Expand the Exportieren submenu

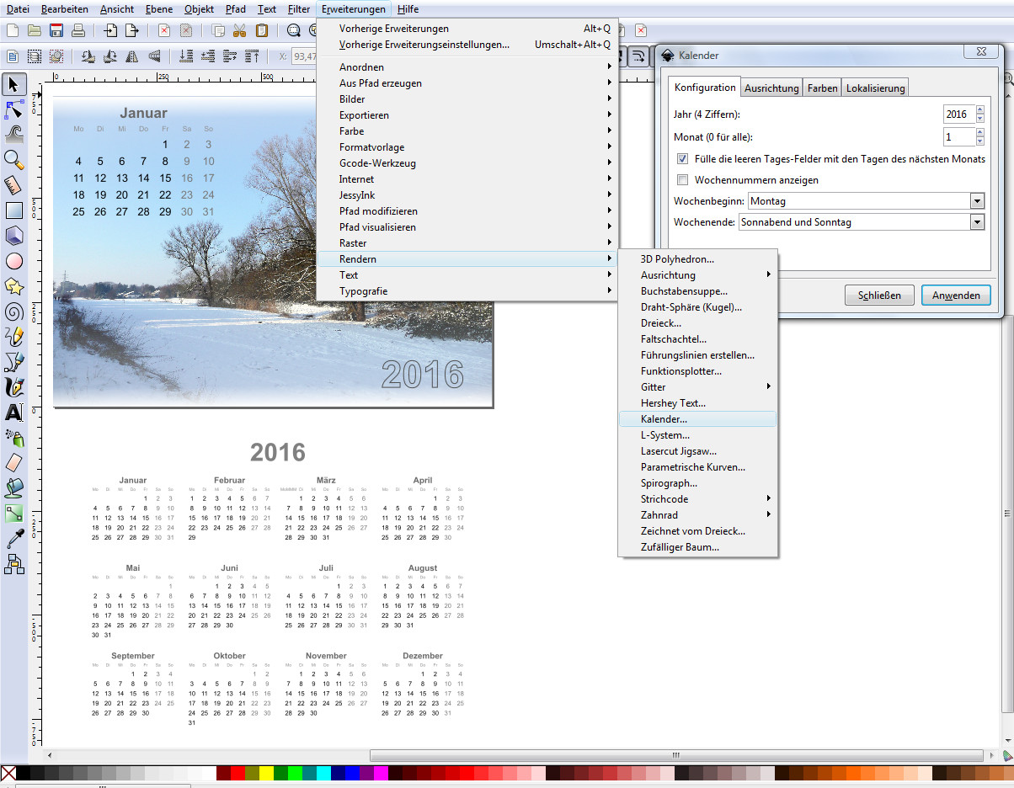click(x=467, y=115)
